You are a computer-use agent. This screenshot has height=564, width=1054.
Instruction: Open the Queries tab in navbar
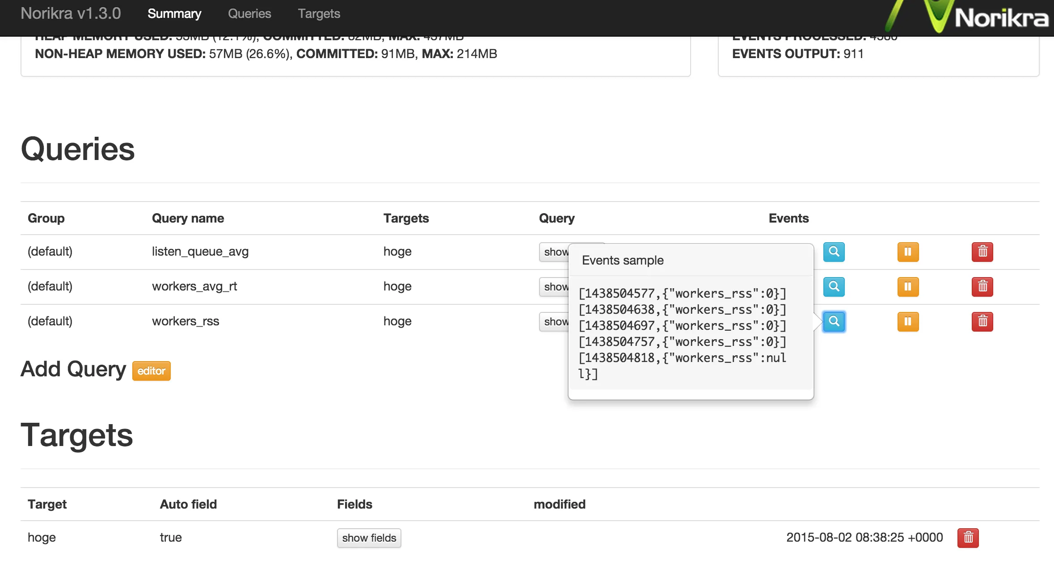249,14
